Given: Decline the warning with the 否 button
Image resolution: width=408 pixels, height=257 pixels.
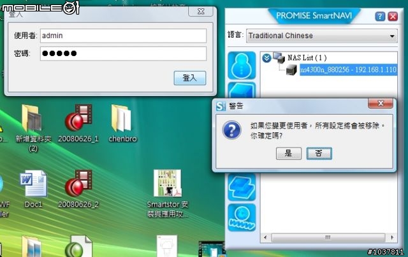Looking at the screenshot, I should [319, 153].
